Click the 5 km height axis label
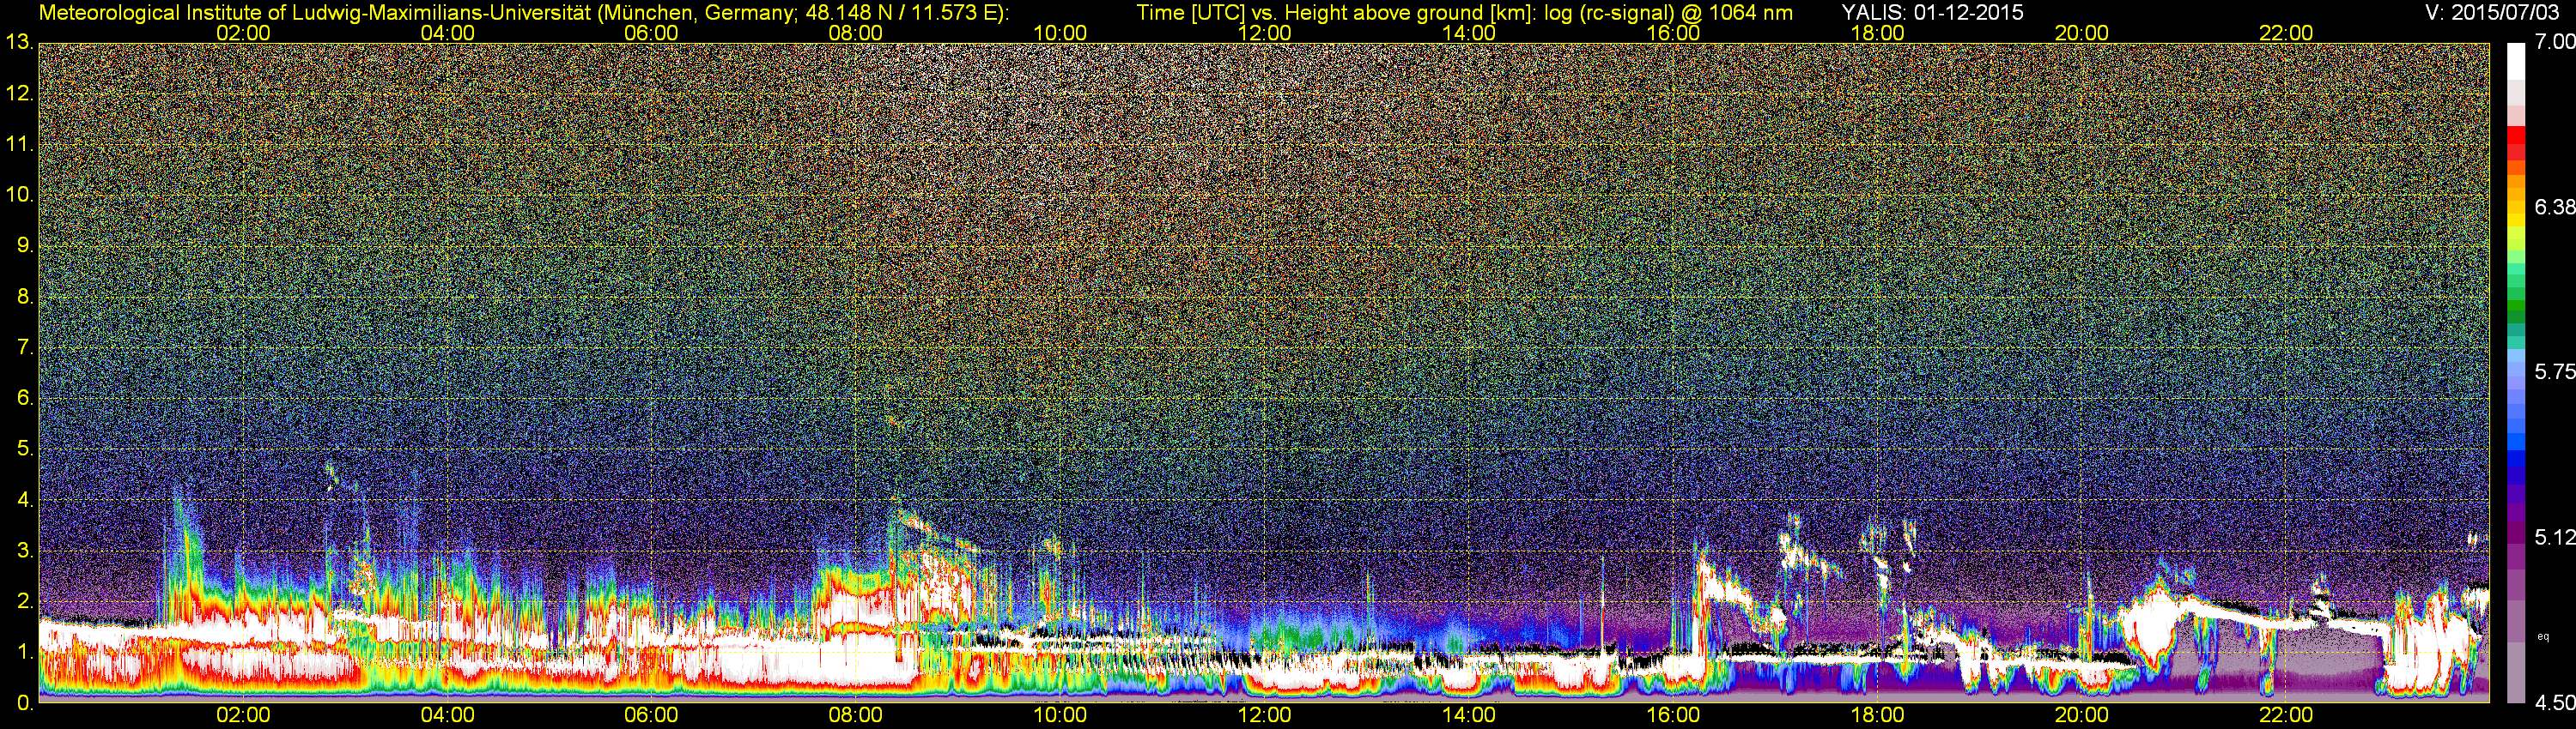The width and height of the screenshot is (2576, 729). [25, 449]
